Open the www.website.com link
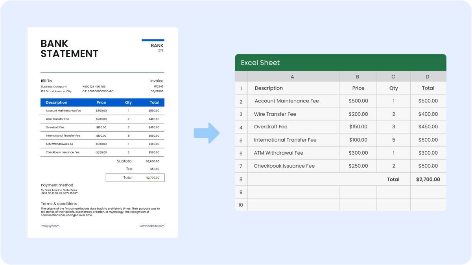The height and width of the screenshot is (265, 472). [x=152, y=226]
